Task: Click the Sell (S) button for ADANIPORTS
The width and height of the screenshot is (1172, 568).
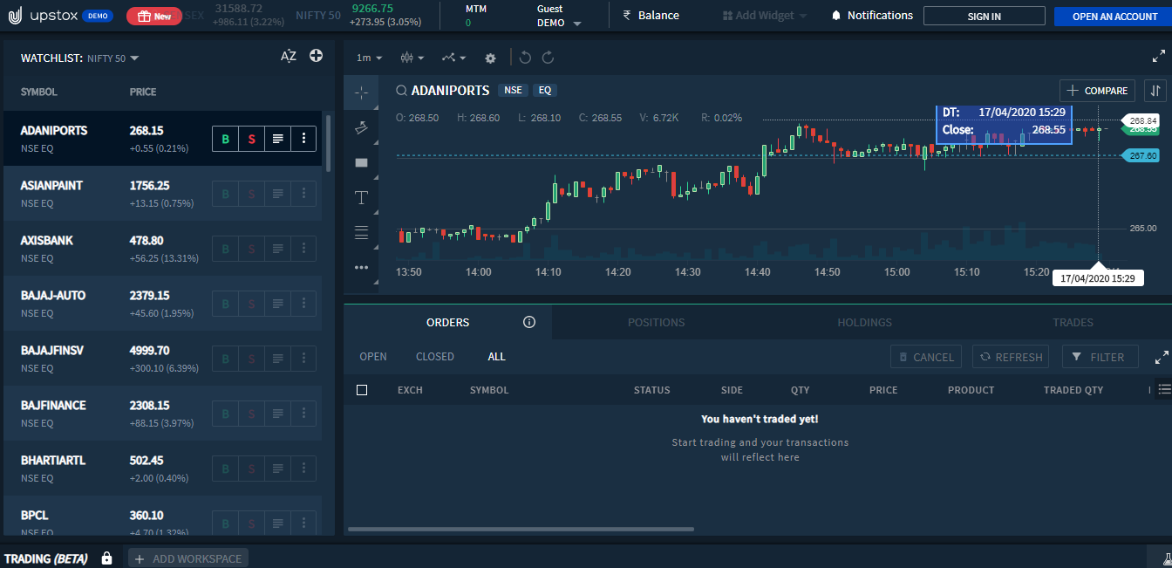Action: [252, 139]
